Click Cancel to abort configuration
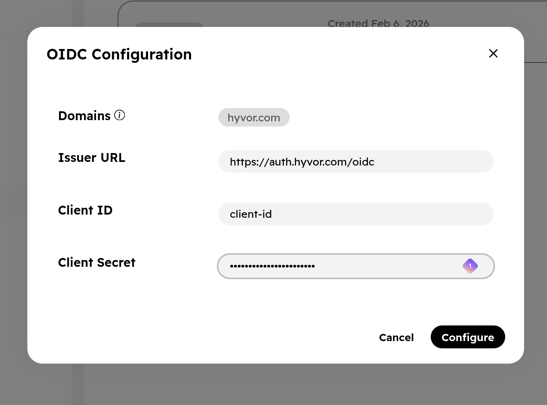Screen dimensions: 547x405 396,337
